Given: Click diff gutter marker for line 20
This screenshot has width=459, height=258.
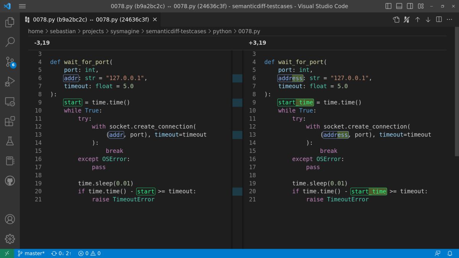Looking at the screenshot, I should click(x=237, y=191).
